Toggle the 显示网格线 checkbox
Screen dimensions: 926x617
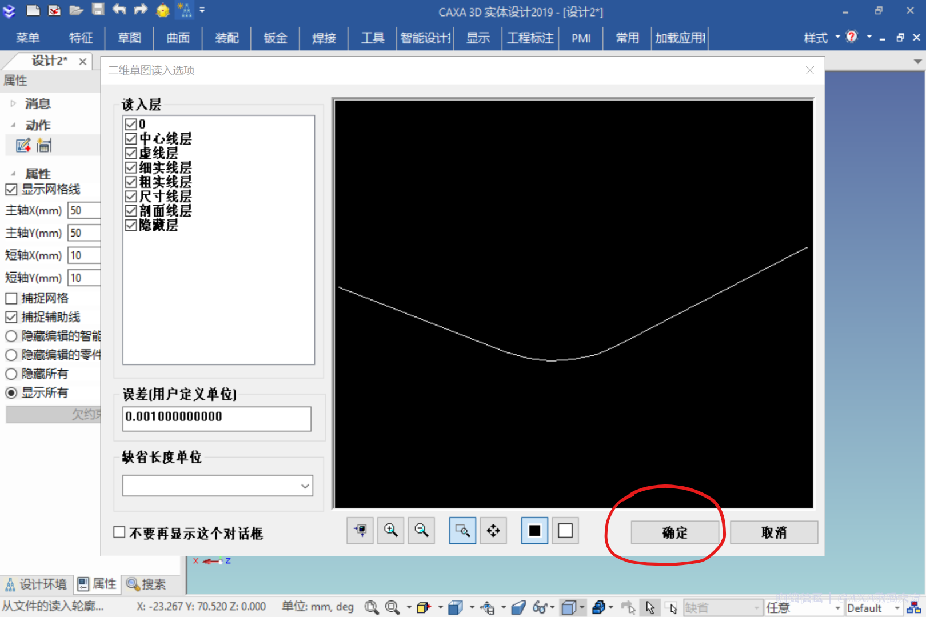coord(11,189)
